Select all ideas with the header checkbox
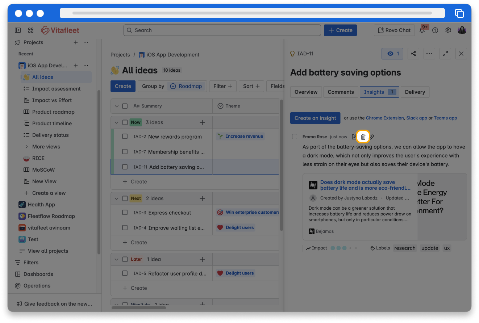 [125, 106]
